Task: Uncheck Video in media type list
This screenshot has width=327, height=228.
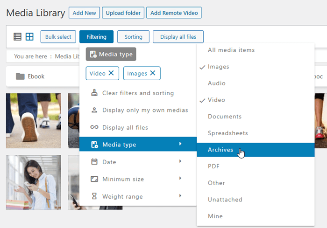Action: point(216,100)
